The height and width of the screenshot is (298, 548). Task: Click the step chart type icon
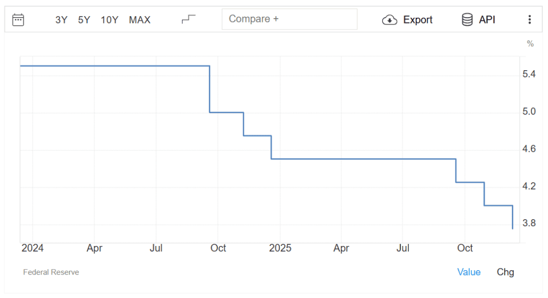[188, 19]
